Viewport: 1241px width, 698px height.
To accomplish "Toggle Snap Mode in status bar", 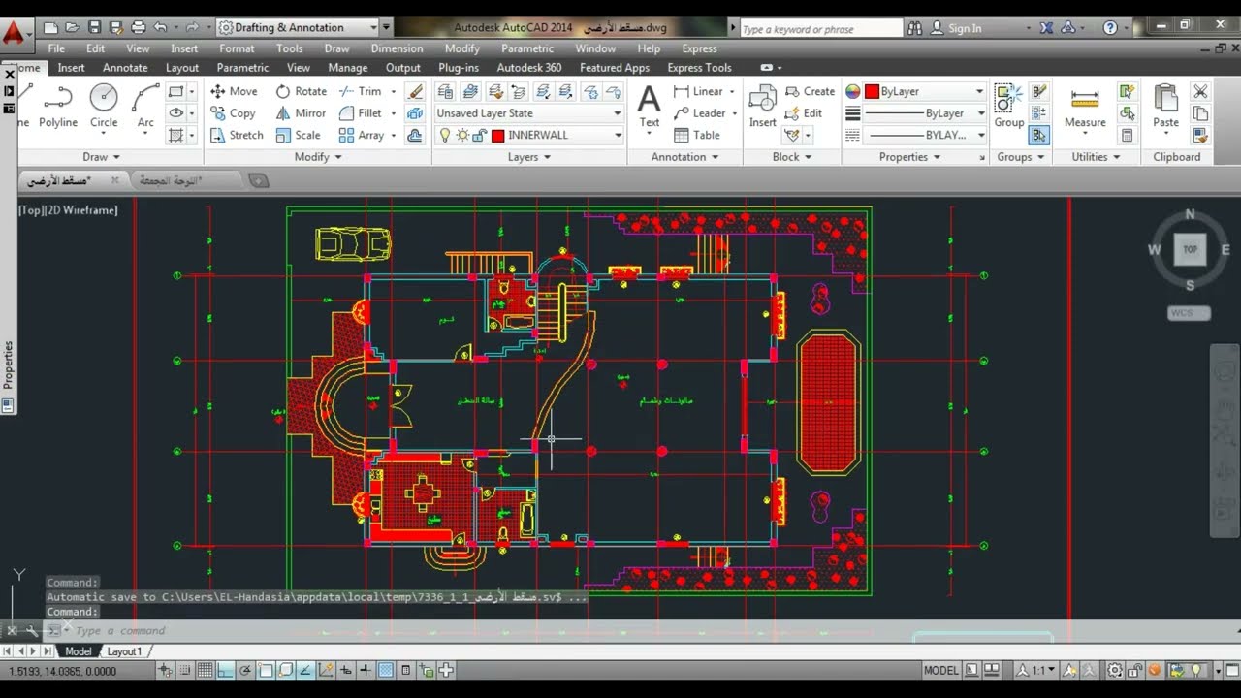I will pyautogui.click(x=184, y=670).
